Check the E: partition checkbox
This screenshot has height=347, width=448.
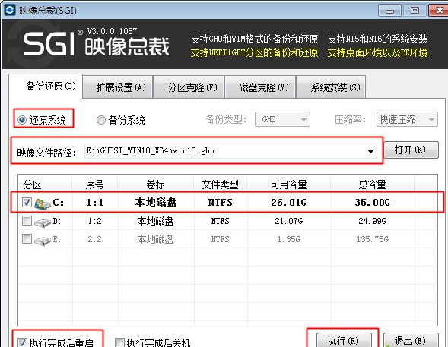pyautogui.click(x=27, y=238)
